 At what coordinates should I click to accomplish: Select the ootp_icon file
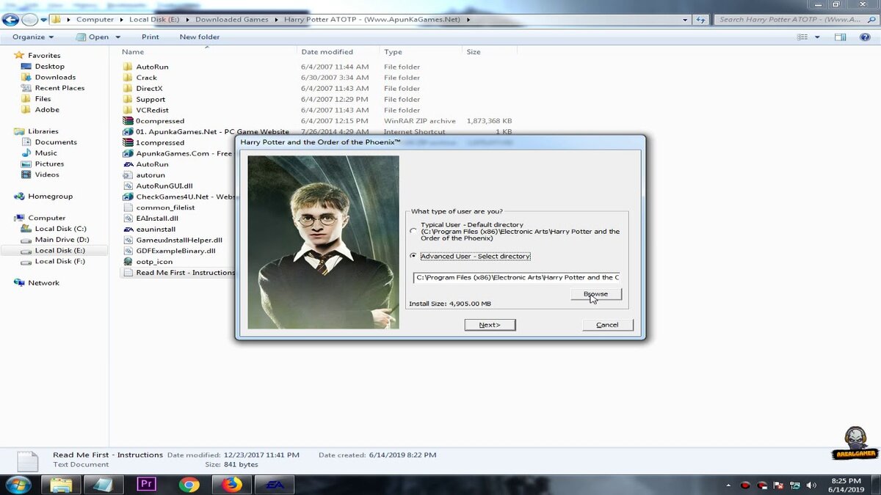[x=154, y=261]
